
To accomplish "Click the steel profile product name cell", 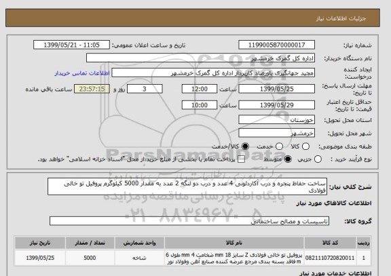I will (234, 258).
